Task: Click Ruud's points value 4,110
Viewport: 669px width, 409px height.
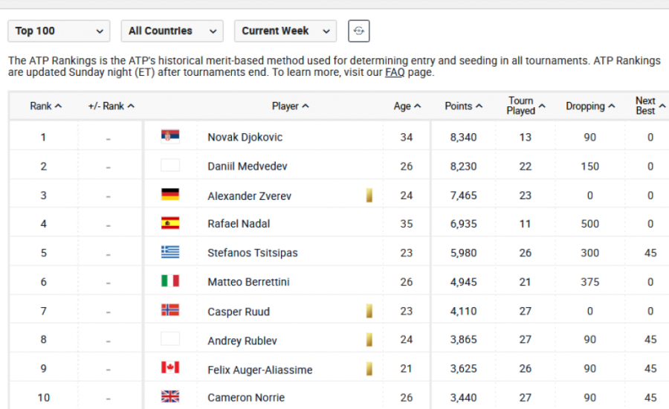Action: coord(463,311)
